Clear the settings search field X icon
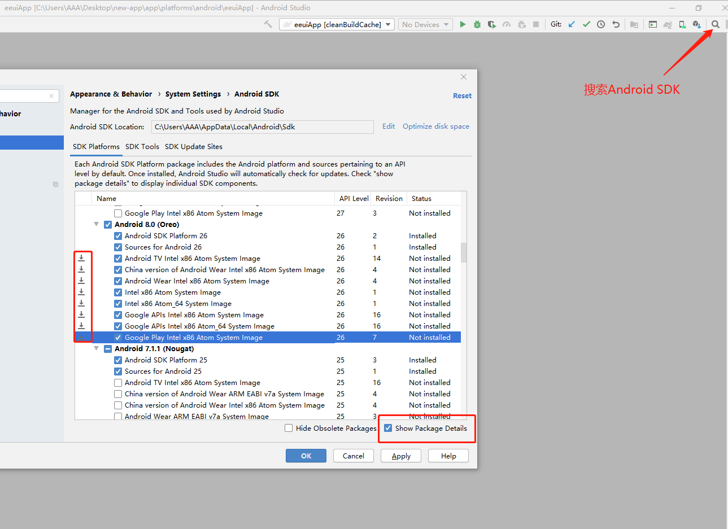Viewport: 728px width, 529px height. coord(51,96)
